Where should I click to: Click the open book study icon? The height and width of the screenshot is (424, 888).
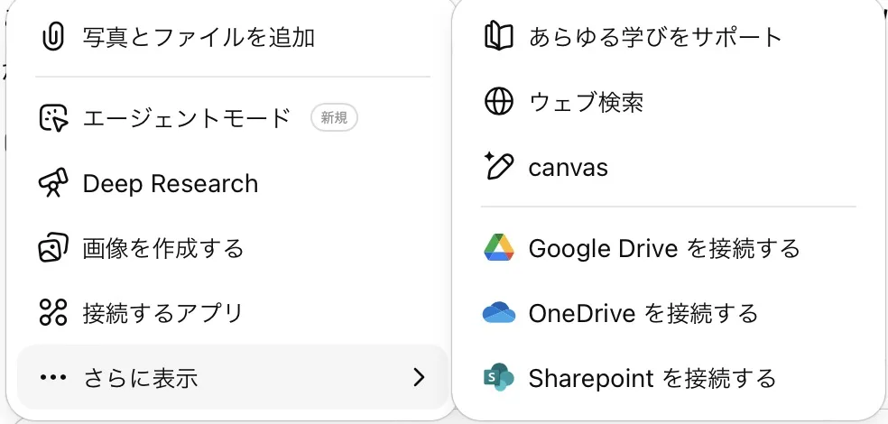(499, 37)
